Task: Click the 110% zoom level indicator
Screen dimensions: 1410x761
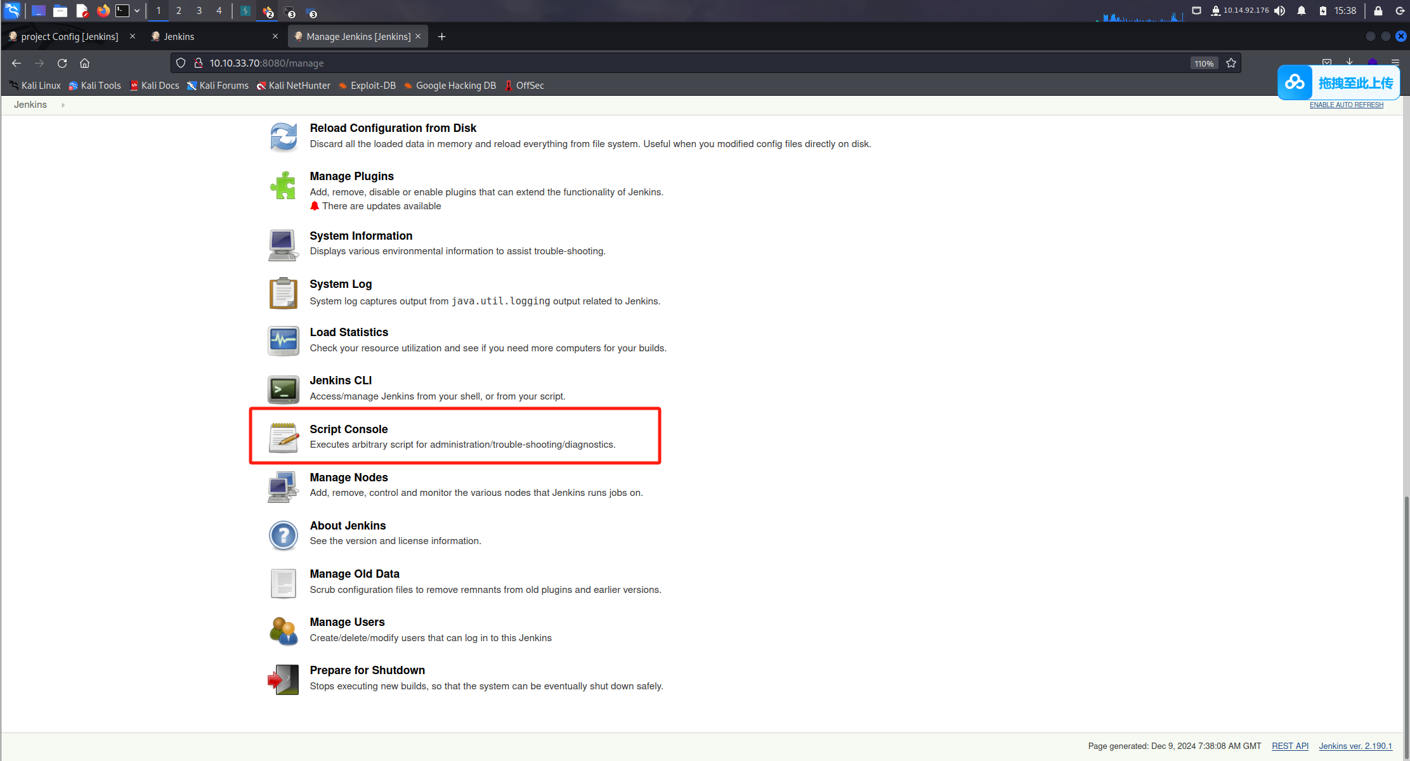Action: tap(1203, 63)
